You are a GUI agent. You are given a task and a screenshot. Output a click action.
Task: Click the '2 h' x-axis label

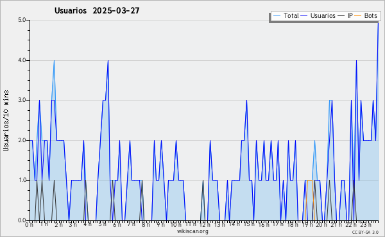(x=58, y=225)
